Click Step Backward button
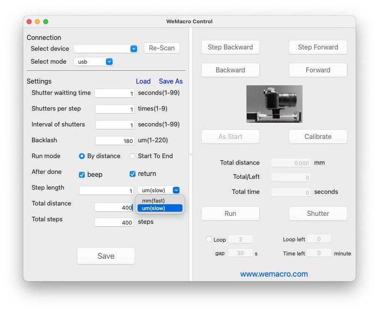 (x=230, y=47)
